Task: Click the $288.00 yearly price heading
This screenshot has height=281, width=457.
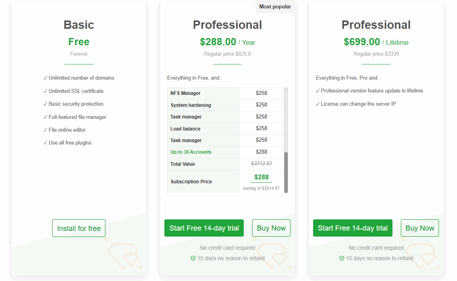Action: (x=218, y=42)
